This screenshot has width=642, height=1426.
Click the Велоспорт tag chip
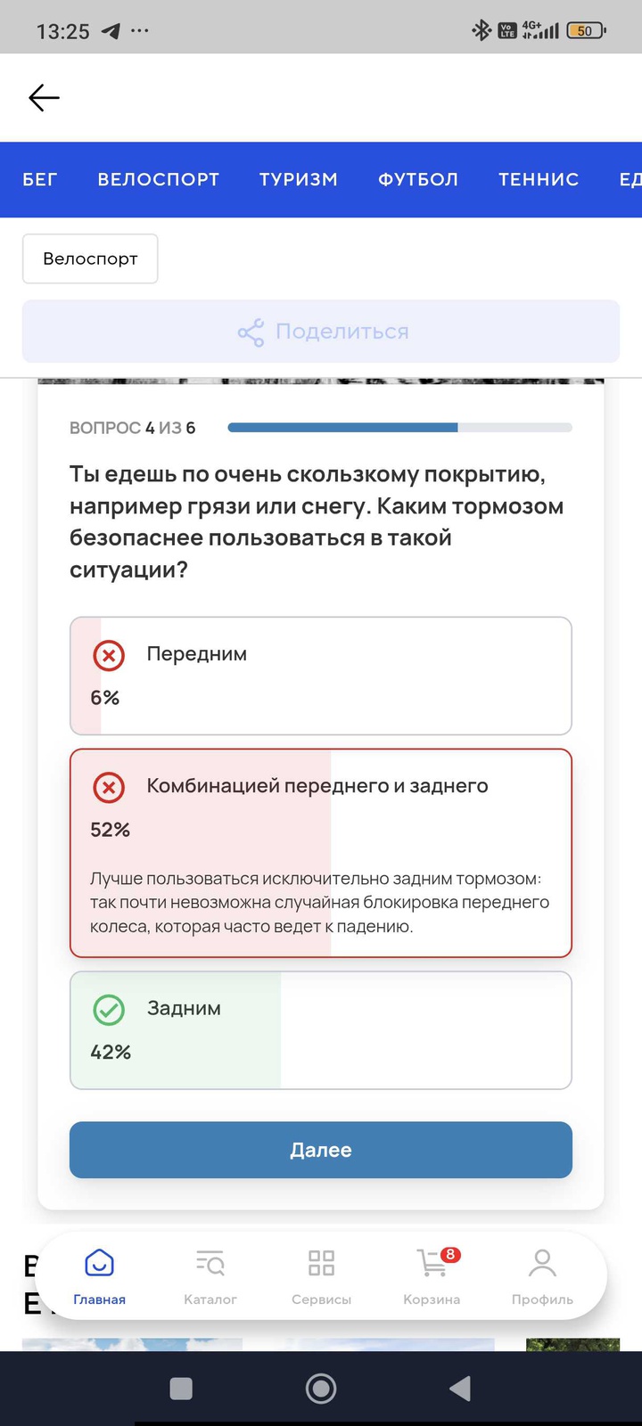[x=90, y=258]
